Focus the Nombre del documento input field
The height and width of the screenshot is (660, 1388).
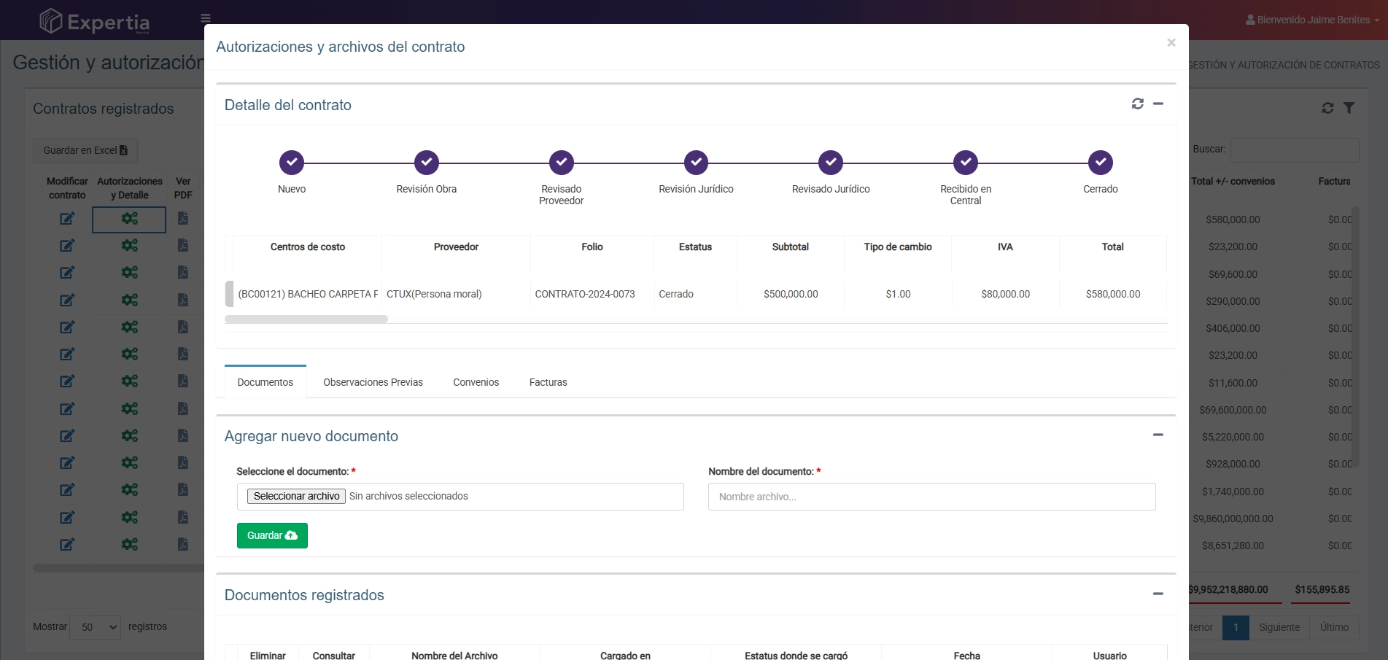[931, 497]
